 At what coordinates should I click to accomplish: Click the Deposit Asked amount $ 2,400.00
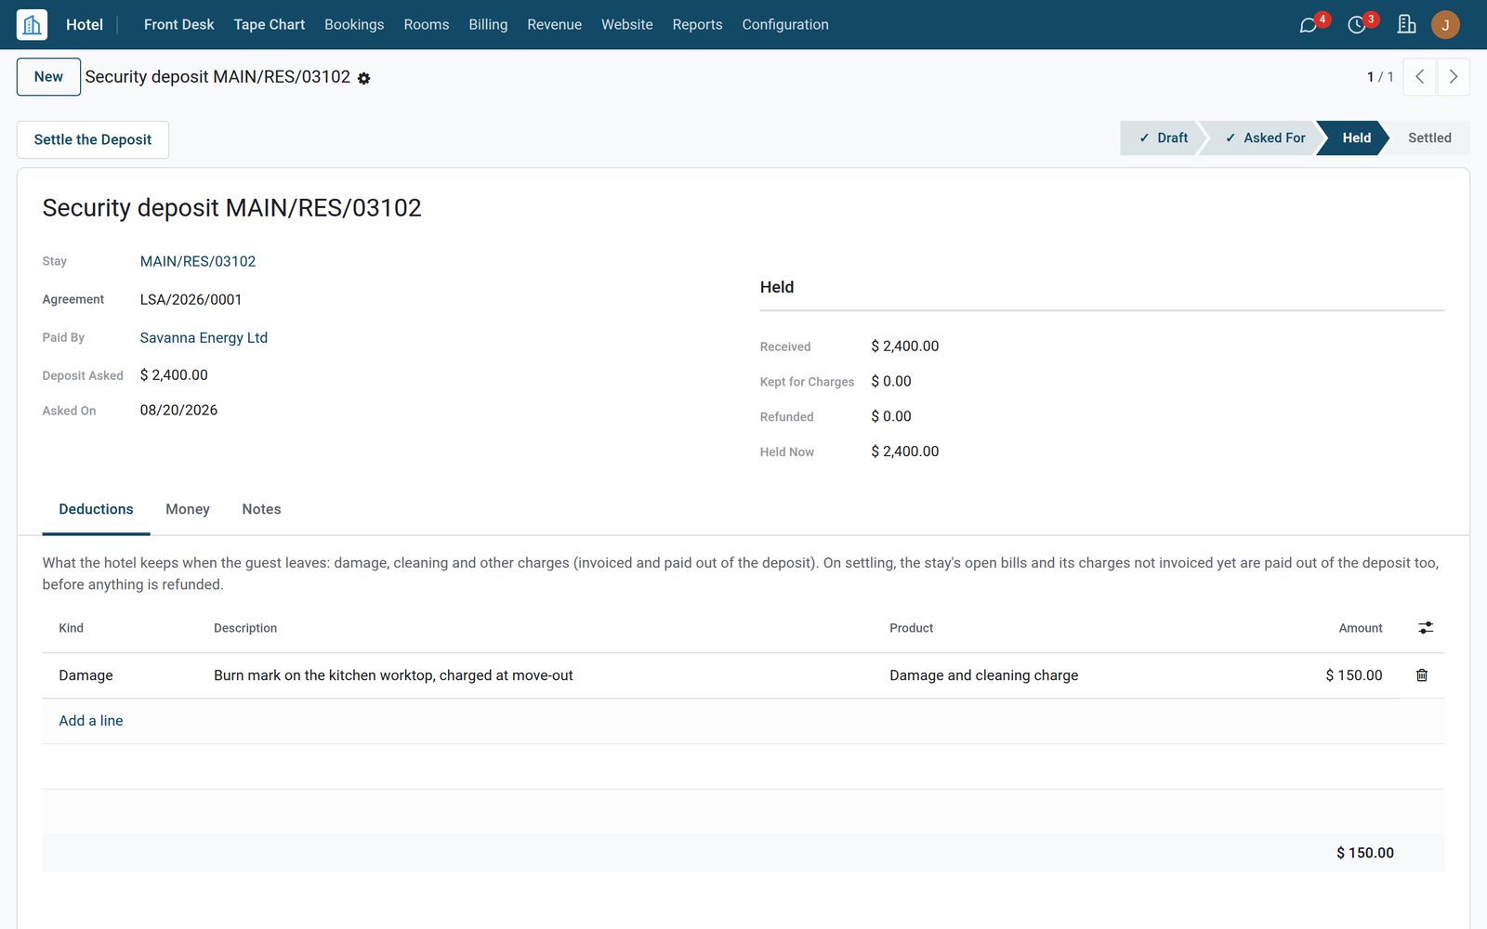pyautogui.click(x=174, y=375)
